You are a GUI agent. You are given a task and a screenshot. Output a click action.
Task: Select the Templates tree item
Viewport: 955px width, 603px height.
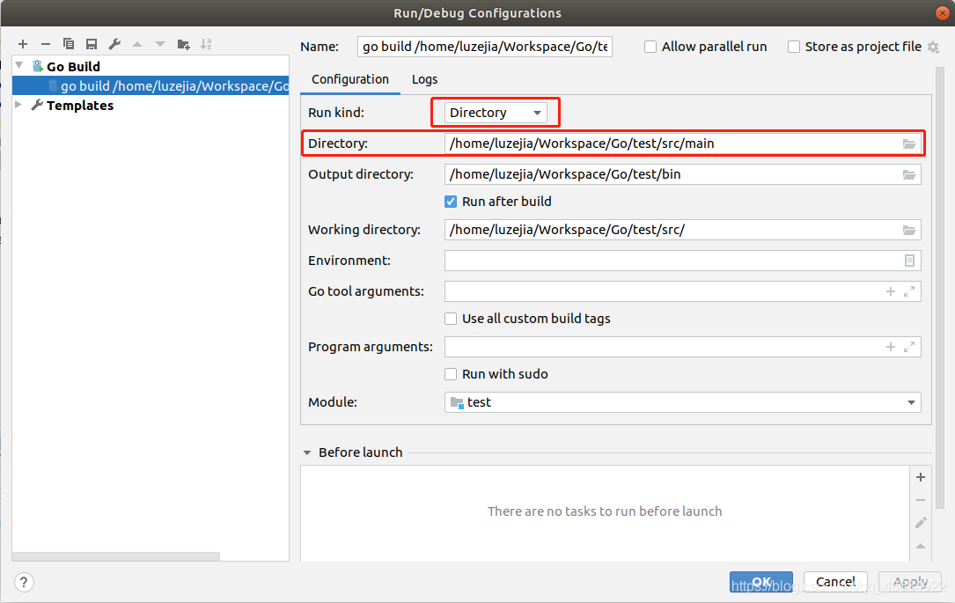[x=80, y=106]
